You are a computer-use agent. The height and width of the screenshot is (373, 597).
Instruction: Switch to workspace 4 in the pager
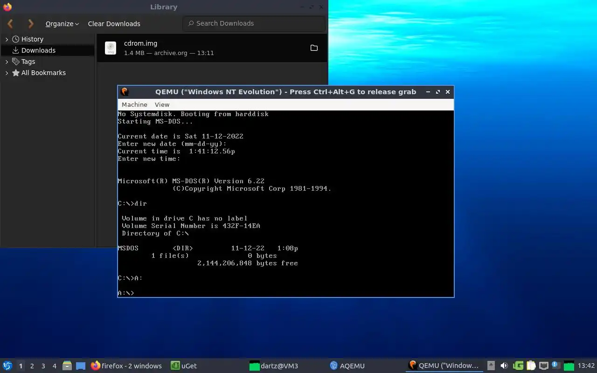55,366
